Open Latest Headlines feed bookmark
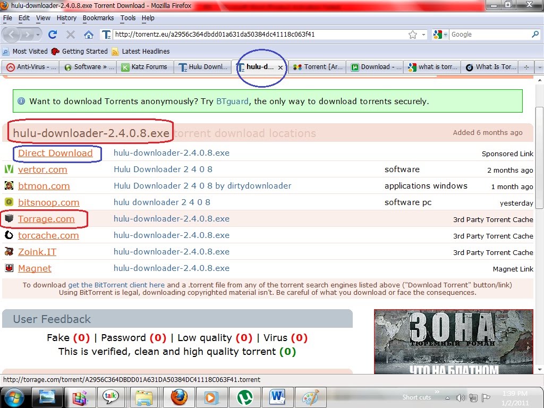The image size is (544, 408). click(x=140, y=52)
